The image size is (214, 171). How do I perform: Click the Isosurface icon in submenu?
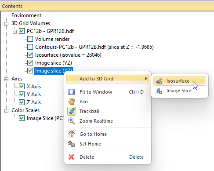(159, 81)
